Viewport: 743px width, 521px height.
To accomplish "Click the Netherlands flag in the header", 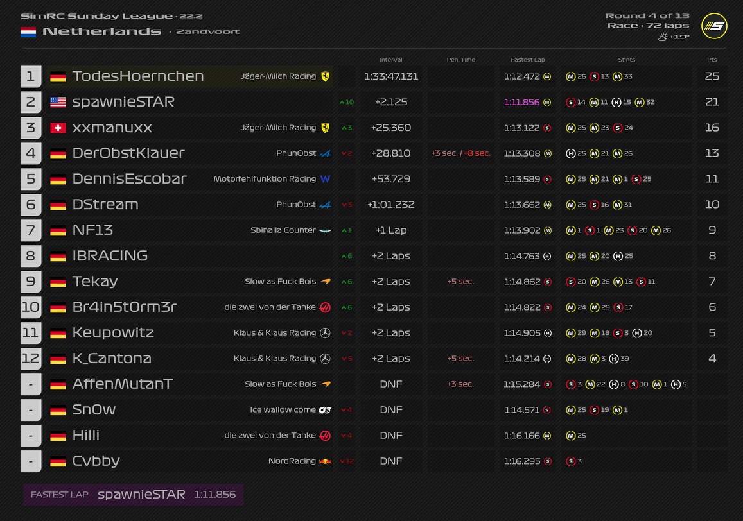I will [28, 31].
